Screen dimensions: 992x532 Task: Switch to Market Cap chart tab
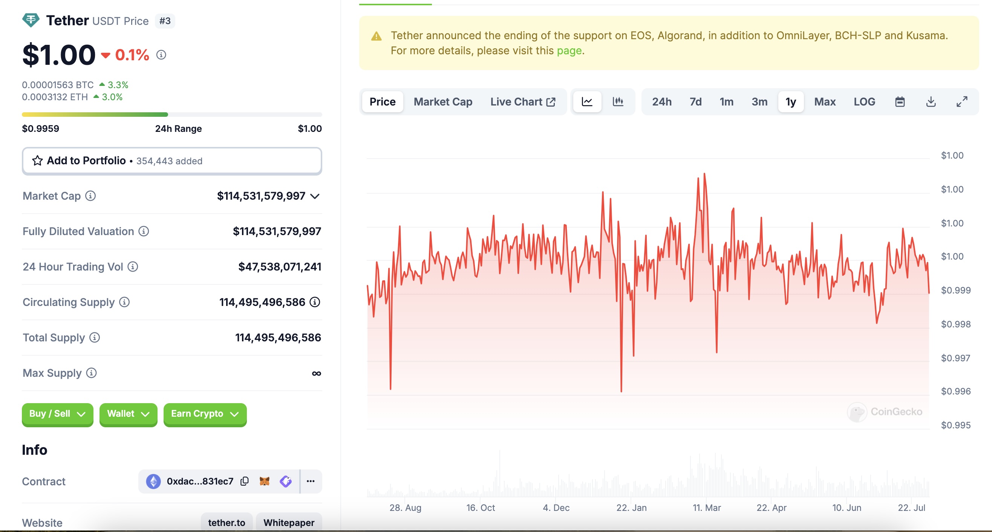443,102
